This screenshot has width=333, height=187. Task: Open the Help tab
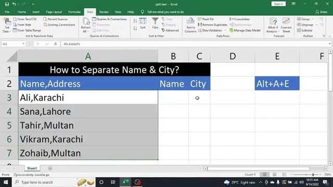point(131,12)
